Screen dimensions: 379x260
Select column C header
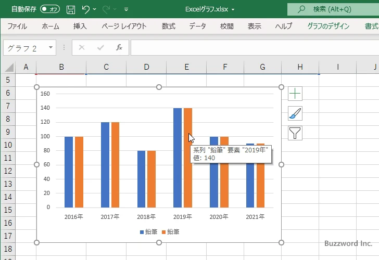(106, 67)
